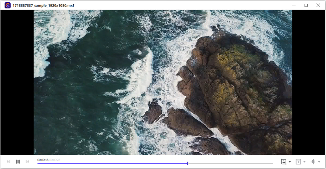Click the crop/snapshot icon
The width and height of the screenshot is (326, 169).
coord(284,161)
